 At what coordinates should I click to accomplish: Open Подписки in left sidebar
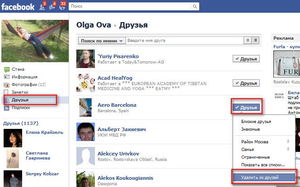point(21,107)
